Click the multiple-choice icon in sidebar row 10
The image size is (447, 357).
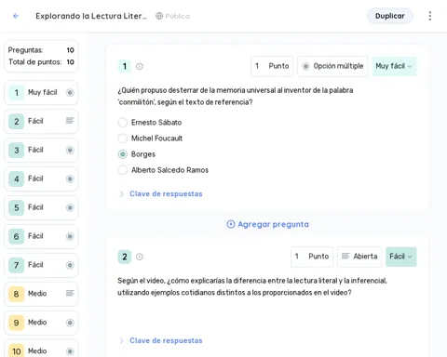[70, 351]
